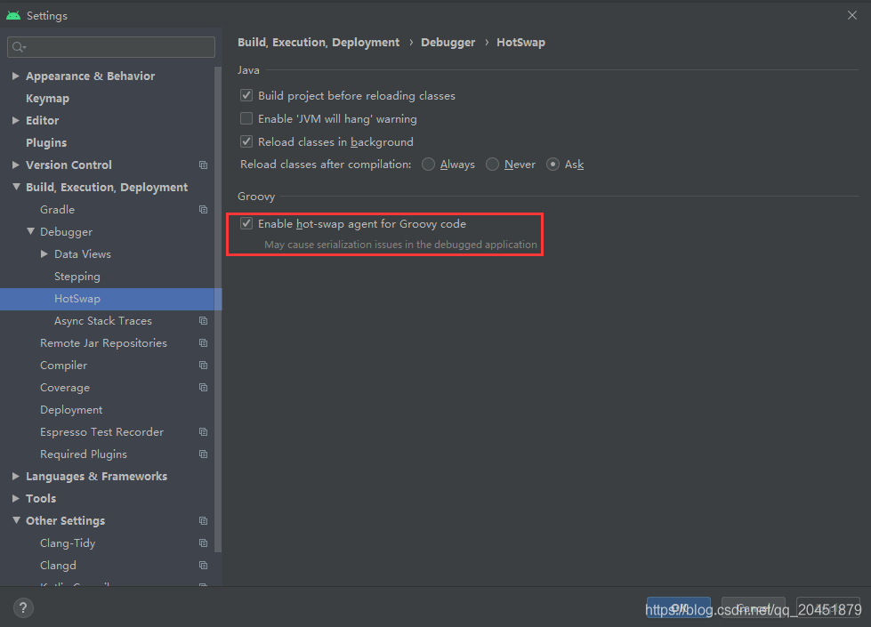
Task: Expand Version Control section arrow
Action: pyautogui.click(x=15, y=165)
